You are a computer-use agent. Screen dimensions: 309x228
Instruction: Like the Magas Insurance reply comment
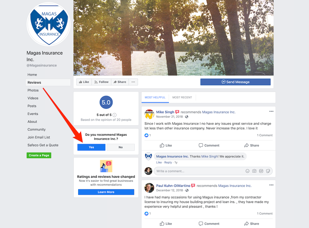[x=159, y=162]
